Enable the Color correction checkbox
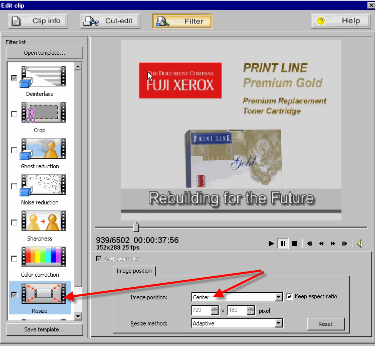Image resolution: width=375 pixels, height=346 pixels. [14, 259]
